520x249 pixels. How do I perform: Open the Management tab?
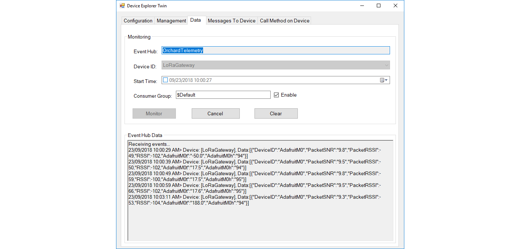click(171, 21)
